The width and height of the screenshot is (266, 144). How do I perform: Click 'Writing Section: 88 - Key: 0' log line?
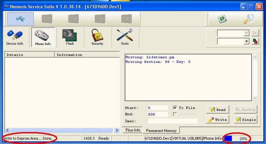158,62
